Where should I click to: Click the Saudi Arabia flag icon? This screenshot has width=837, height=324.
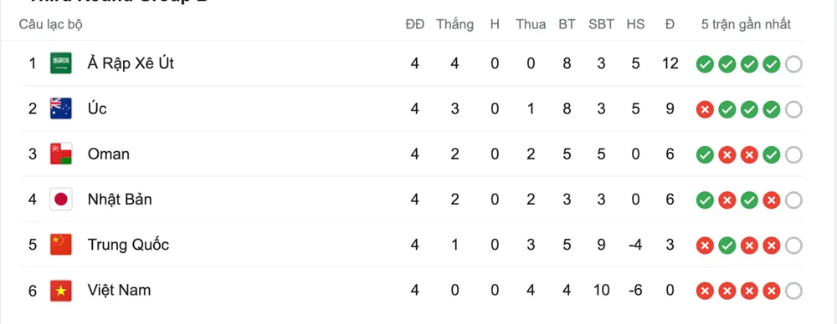point(61,63)
